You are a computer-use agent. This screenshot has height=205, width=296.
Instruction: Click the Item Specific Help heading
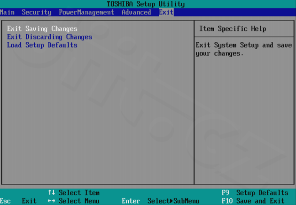click(x=233, y=29)
